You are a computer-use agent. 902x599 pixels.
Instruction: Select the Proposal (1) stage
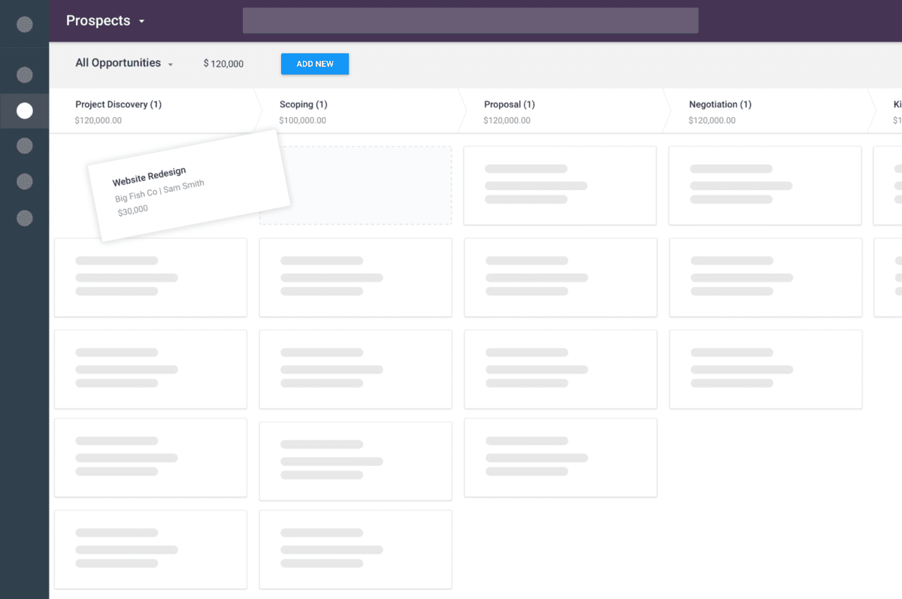(510, 104)
